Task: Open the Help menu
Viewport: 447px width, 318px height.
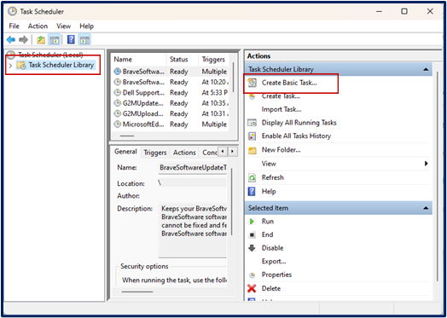Action: (x=87, y=26)
